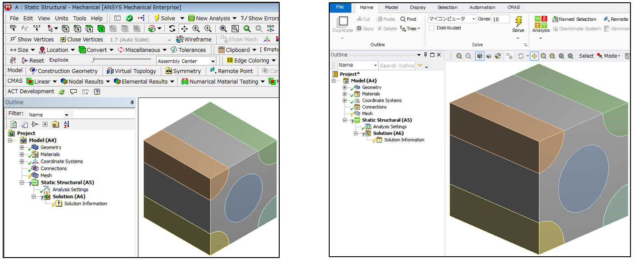Click Construction Geometry in old window
The image size is (635, 263).
point(63,71)
